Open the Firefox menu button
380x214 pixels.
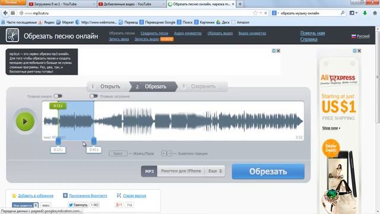(13, 2)
